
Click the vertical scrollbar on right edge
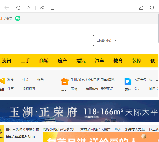158,28
